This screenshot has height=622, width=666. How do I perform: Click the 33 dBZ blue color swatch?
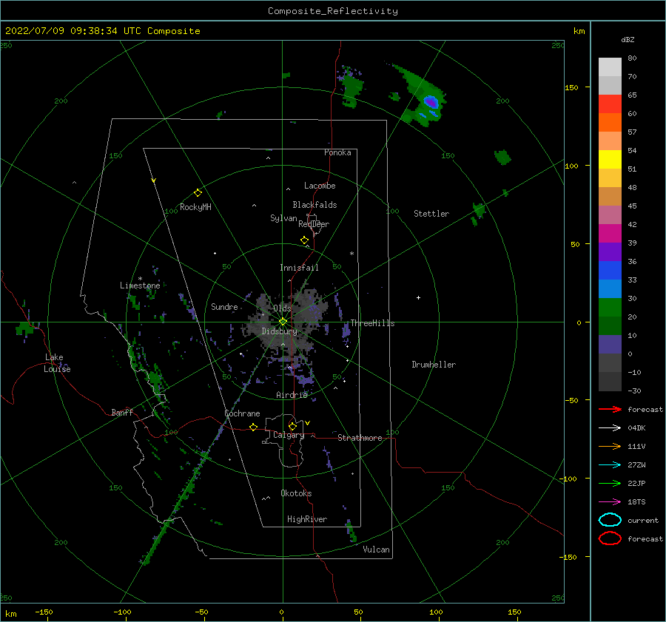click(x=610, y=271)
